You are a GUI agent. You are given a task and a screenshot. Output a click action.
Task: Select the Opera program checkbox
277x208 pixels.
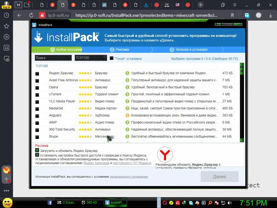37,88
